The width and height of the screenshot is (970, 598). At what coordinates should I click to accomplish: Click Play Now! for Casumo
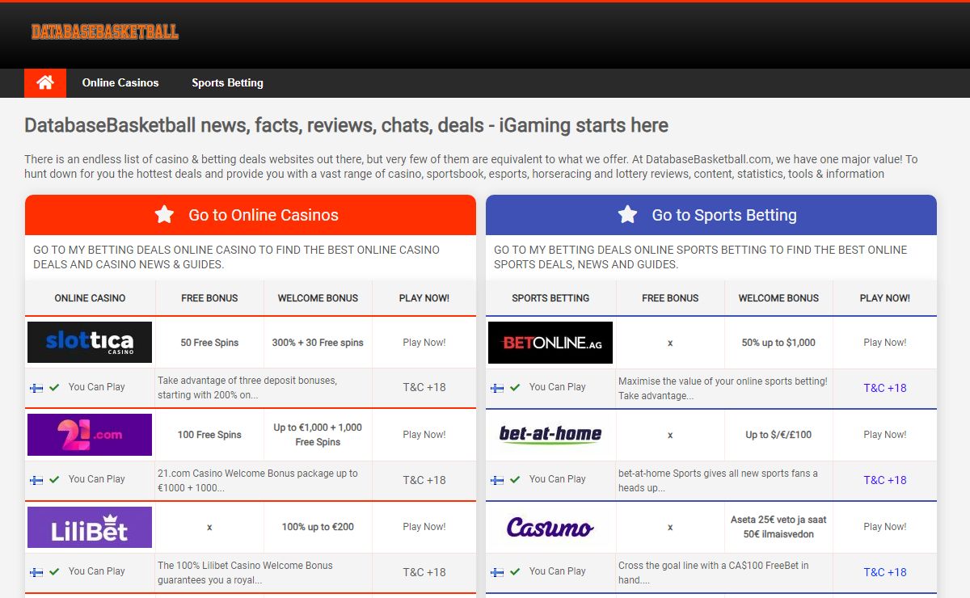point(885,527)
